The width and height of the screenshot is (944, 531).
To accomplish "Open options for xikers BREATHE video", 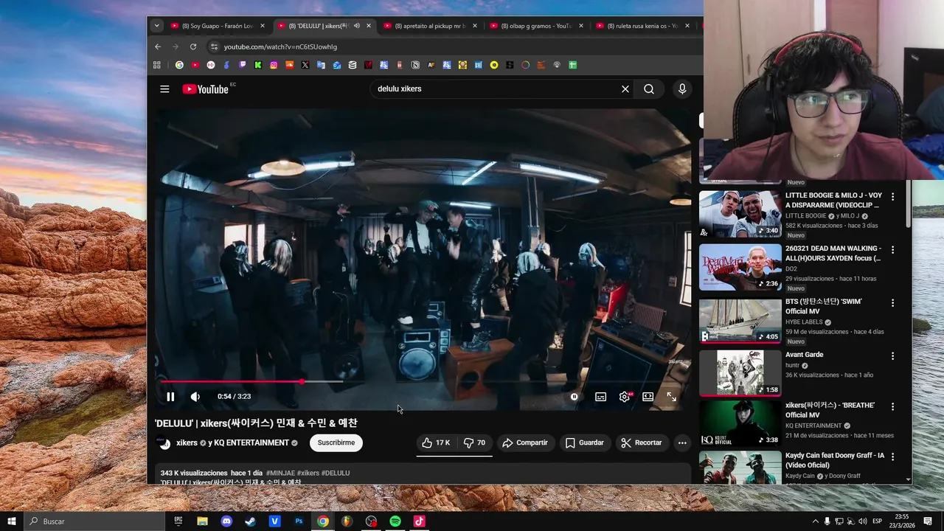I will tap(892, 407).
